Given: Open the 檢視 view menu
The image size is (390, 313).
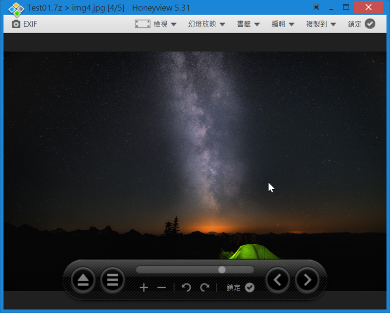Looking at the screenshot, I should point(160,24).
